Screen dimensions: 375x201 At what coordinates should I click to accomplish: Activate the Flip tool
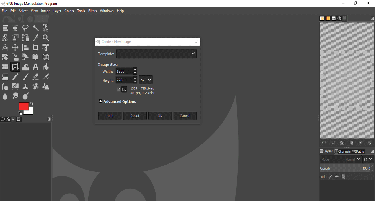[5, 67]
